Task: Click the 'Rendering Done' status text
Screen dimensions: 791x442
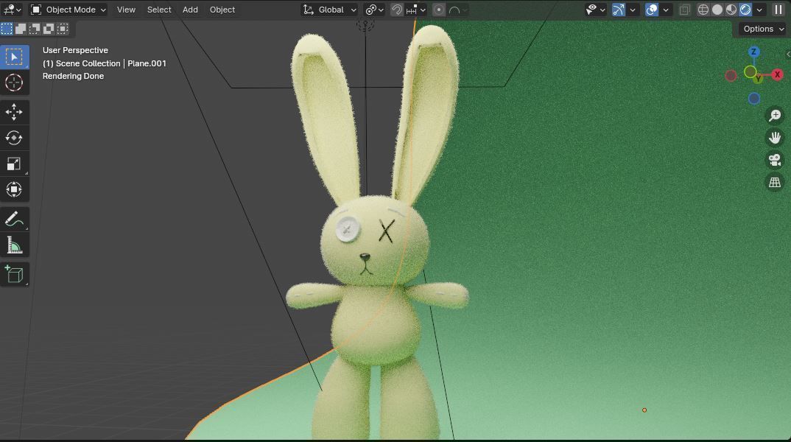Action: [73, 76]
